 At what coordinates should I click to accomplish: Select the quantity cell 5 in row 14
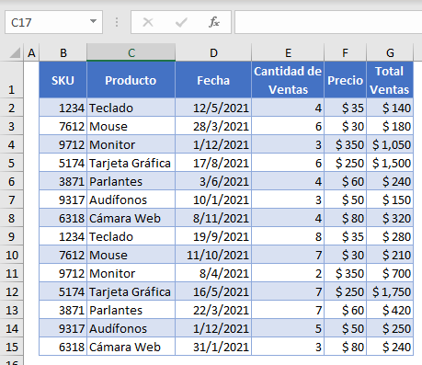click(288, 328)
